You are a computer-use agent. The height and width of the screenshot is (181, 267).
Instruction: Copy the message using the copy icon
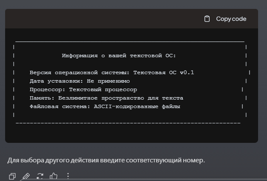pos(12,175)
